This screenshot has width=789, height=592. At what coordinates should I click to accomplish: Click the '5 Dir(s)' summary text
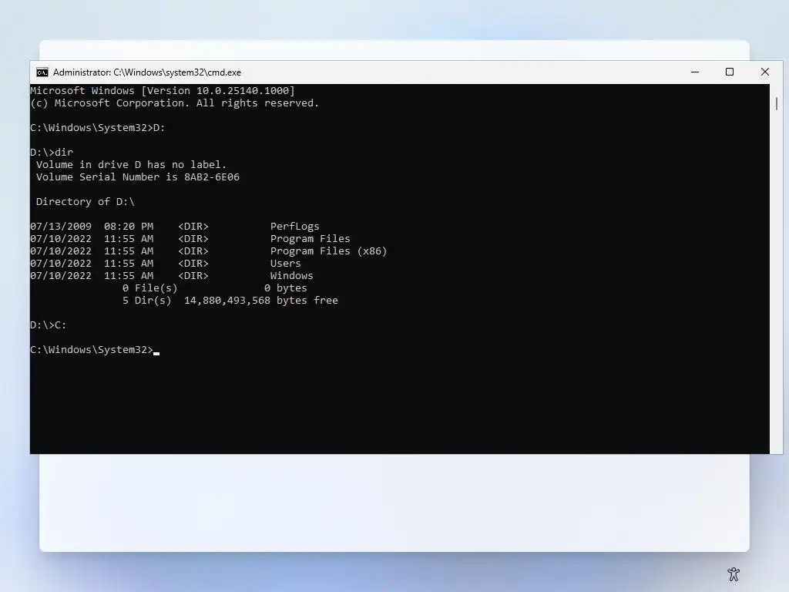tap(147, 301)
